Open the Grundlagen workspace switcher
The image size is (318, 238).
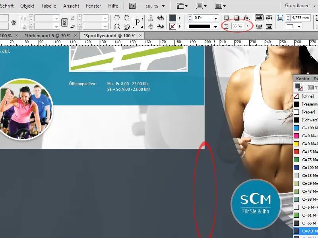click(300, 6)
